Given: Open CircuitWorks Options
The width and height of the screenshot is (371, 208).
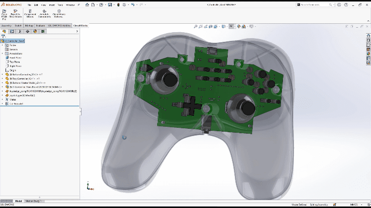Looking at the screenshot, I should tap(59, 14).
